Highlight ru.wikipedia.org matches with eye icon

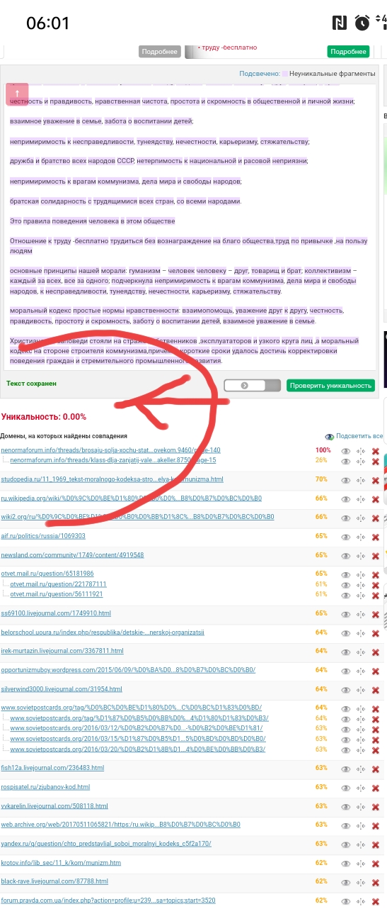(346, 498)
